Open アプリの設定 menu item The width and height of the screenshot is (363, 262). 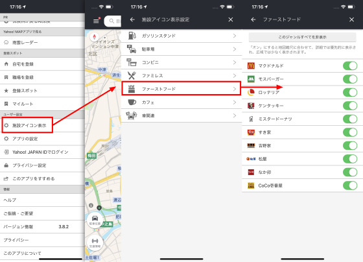pyautogui.click(x=42, y=139)
